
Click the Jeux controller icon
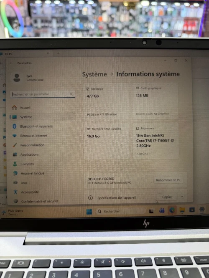[15, 182]
